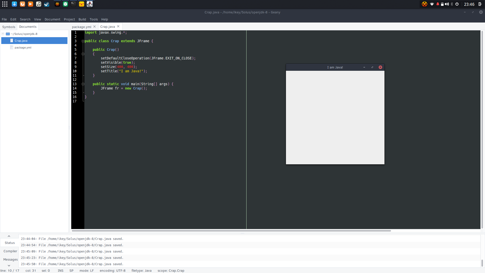This screenshot has height=273, width=485.
Task: Click the 'filetype: Java' status bar entry
Action: pyautogui.click(x=141, y=271)
